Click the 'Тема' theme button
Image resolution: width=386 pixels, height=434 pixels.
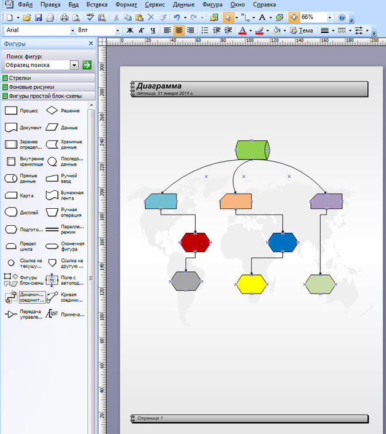(303, 30)
